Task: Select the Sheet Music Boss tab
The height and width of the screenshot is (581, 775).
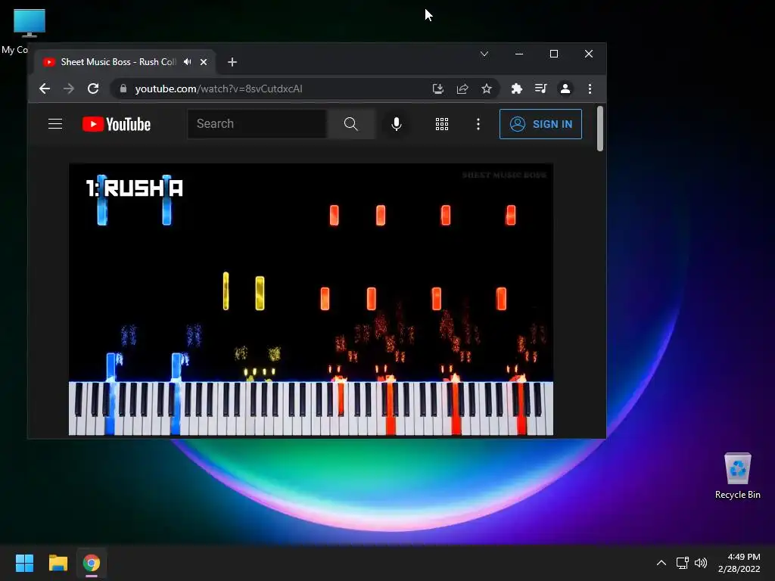Action: click(126, 62)
